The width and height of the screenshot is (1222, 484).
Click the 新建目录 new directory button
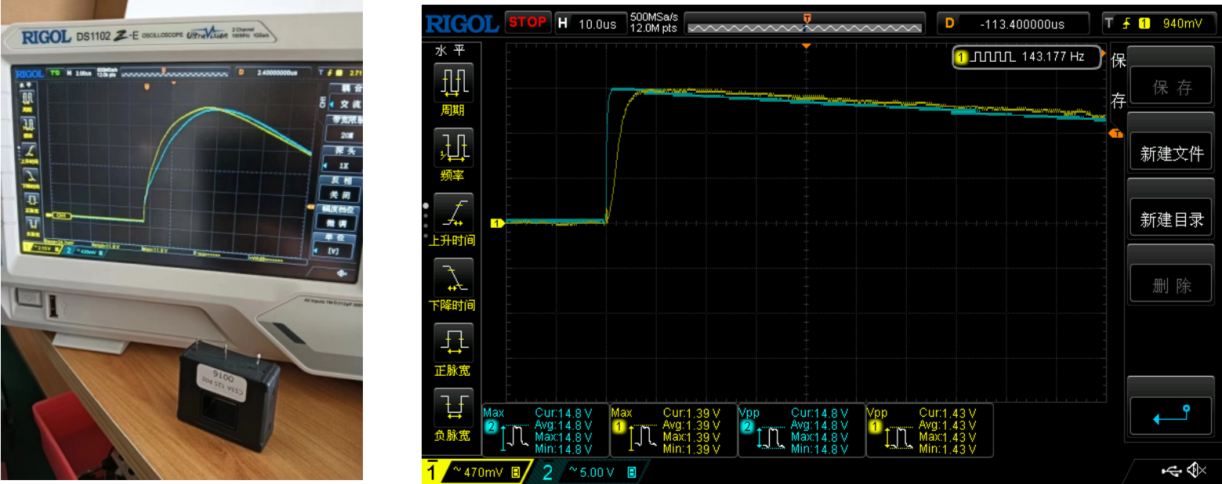point(1171,208)
